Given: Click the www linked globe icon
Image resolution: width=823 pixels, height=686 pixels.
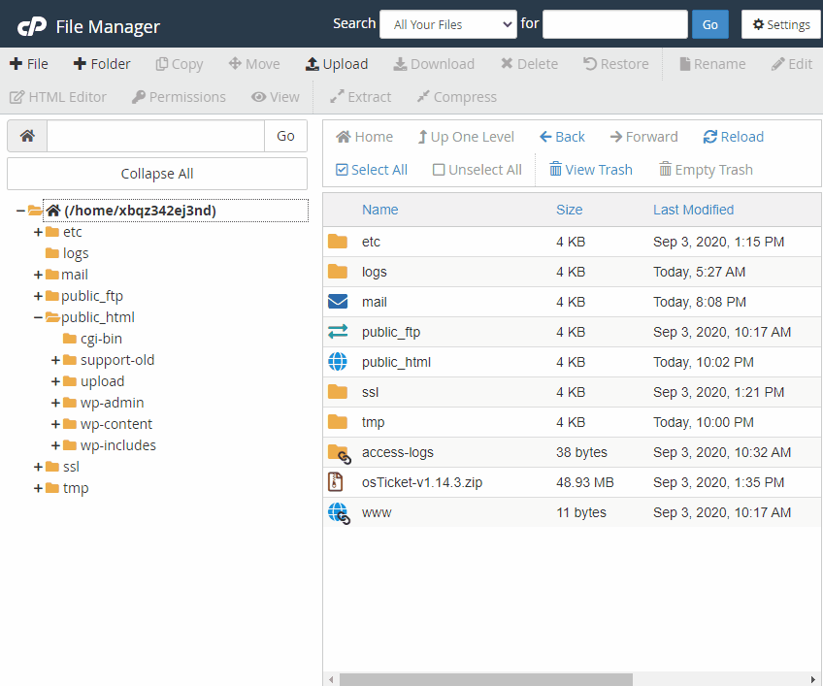Looking at the screenshot, I should click(x=339, y=513).
